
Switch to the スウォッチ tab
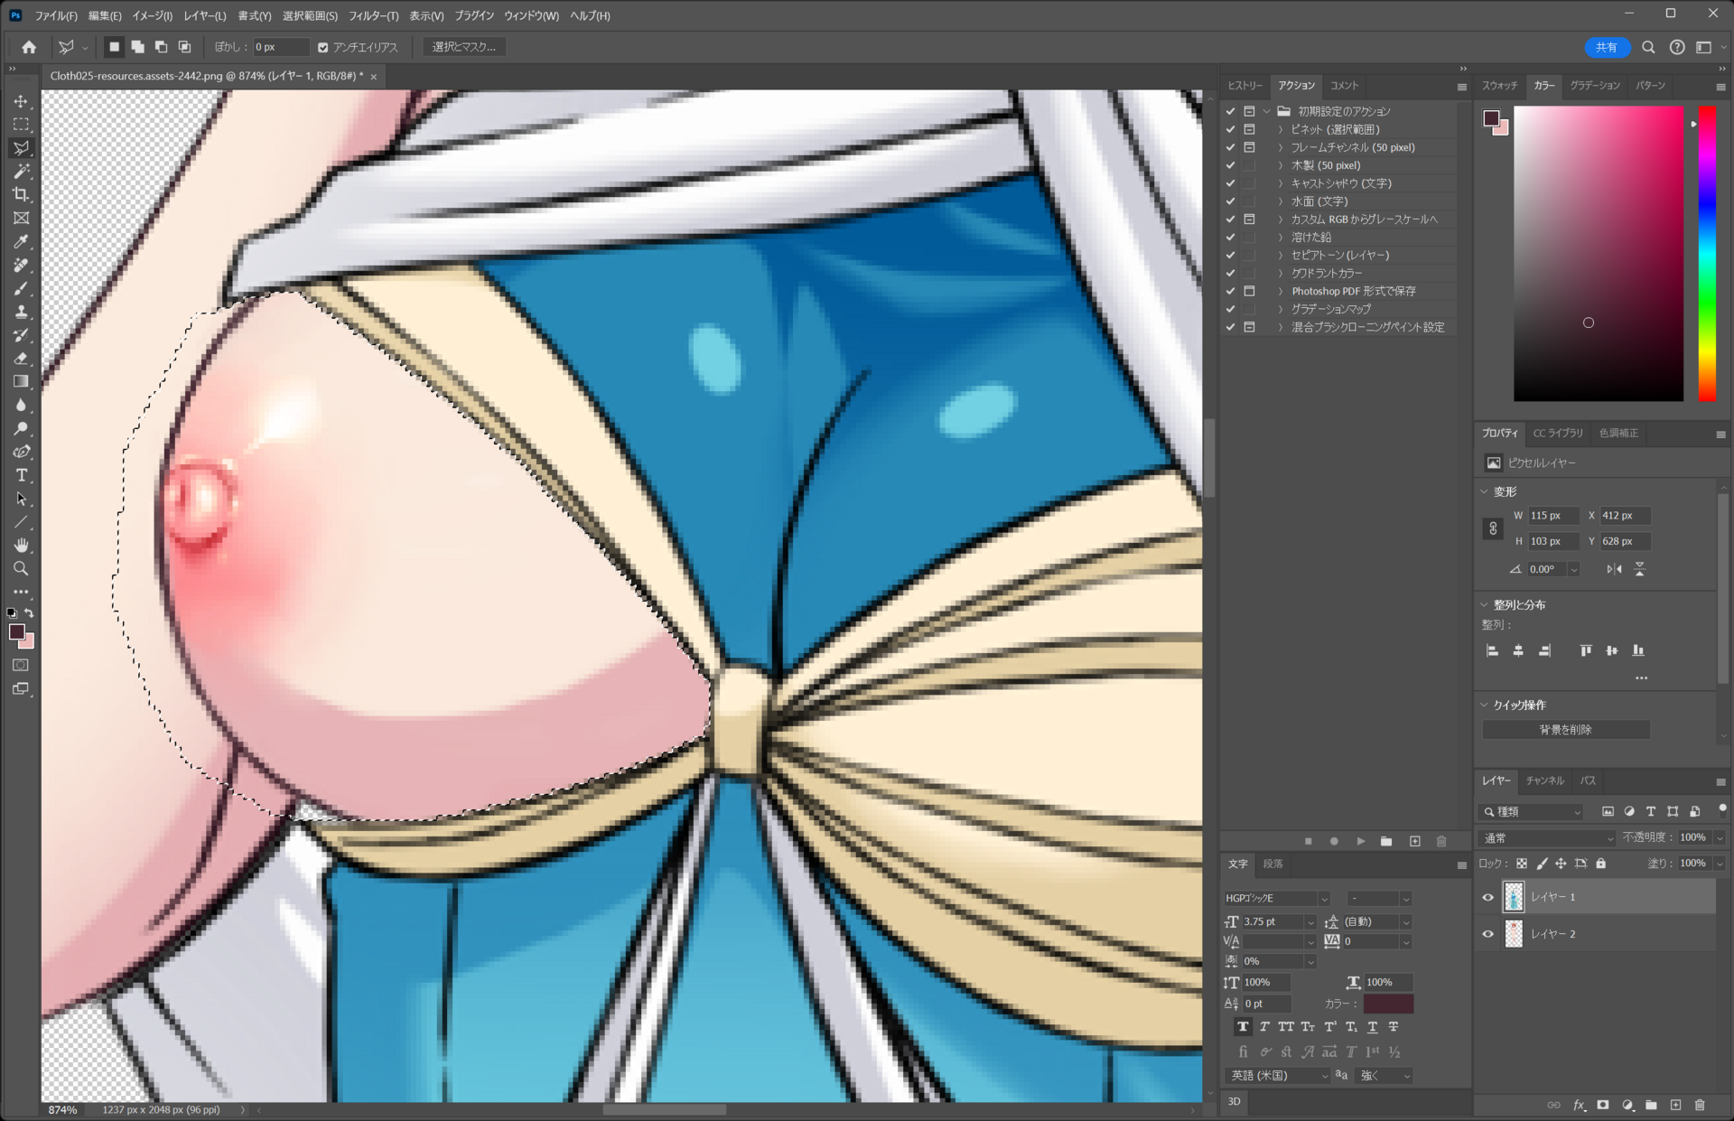coord(1499,86)
